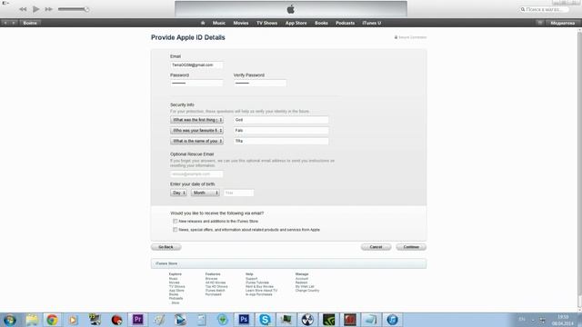Open Google Chrome from the taskbar
The width and height of the screenshot is (582, 327).
(53, 320)
